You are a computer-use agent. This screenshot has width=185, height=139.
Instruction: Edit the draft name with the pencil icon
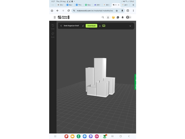(83, 26)
